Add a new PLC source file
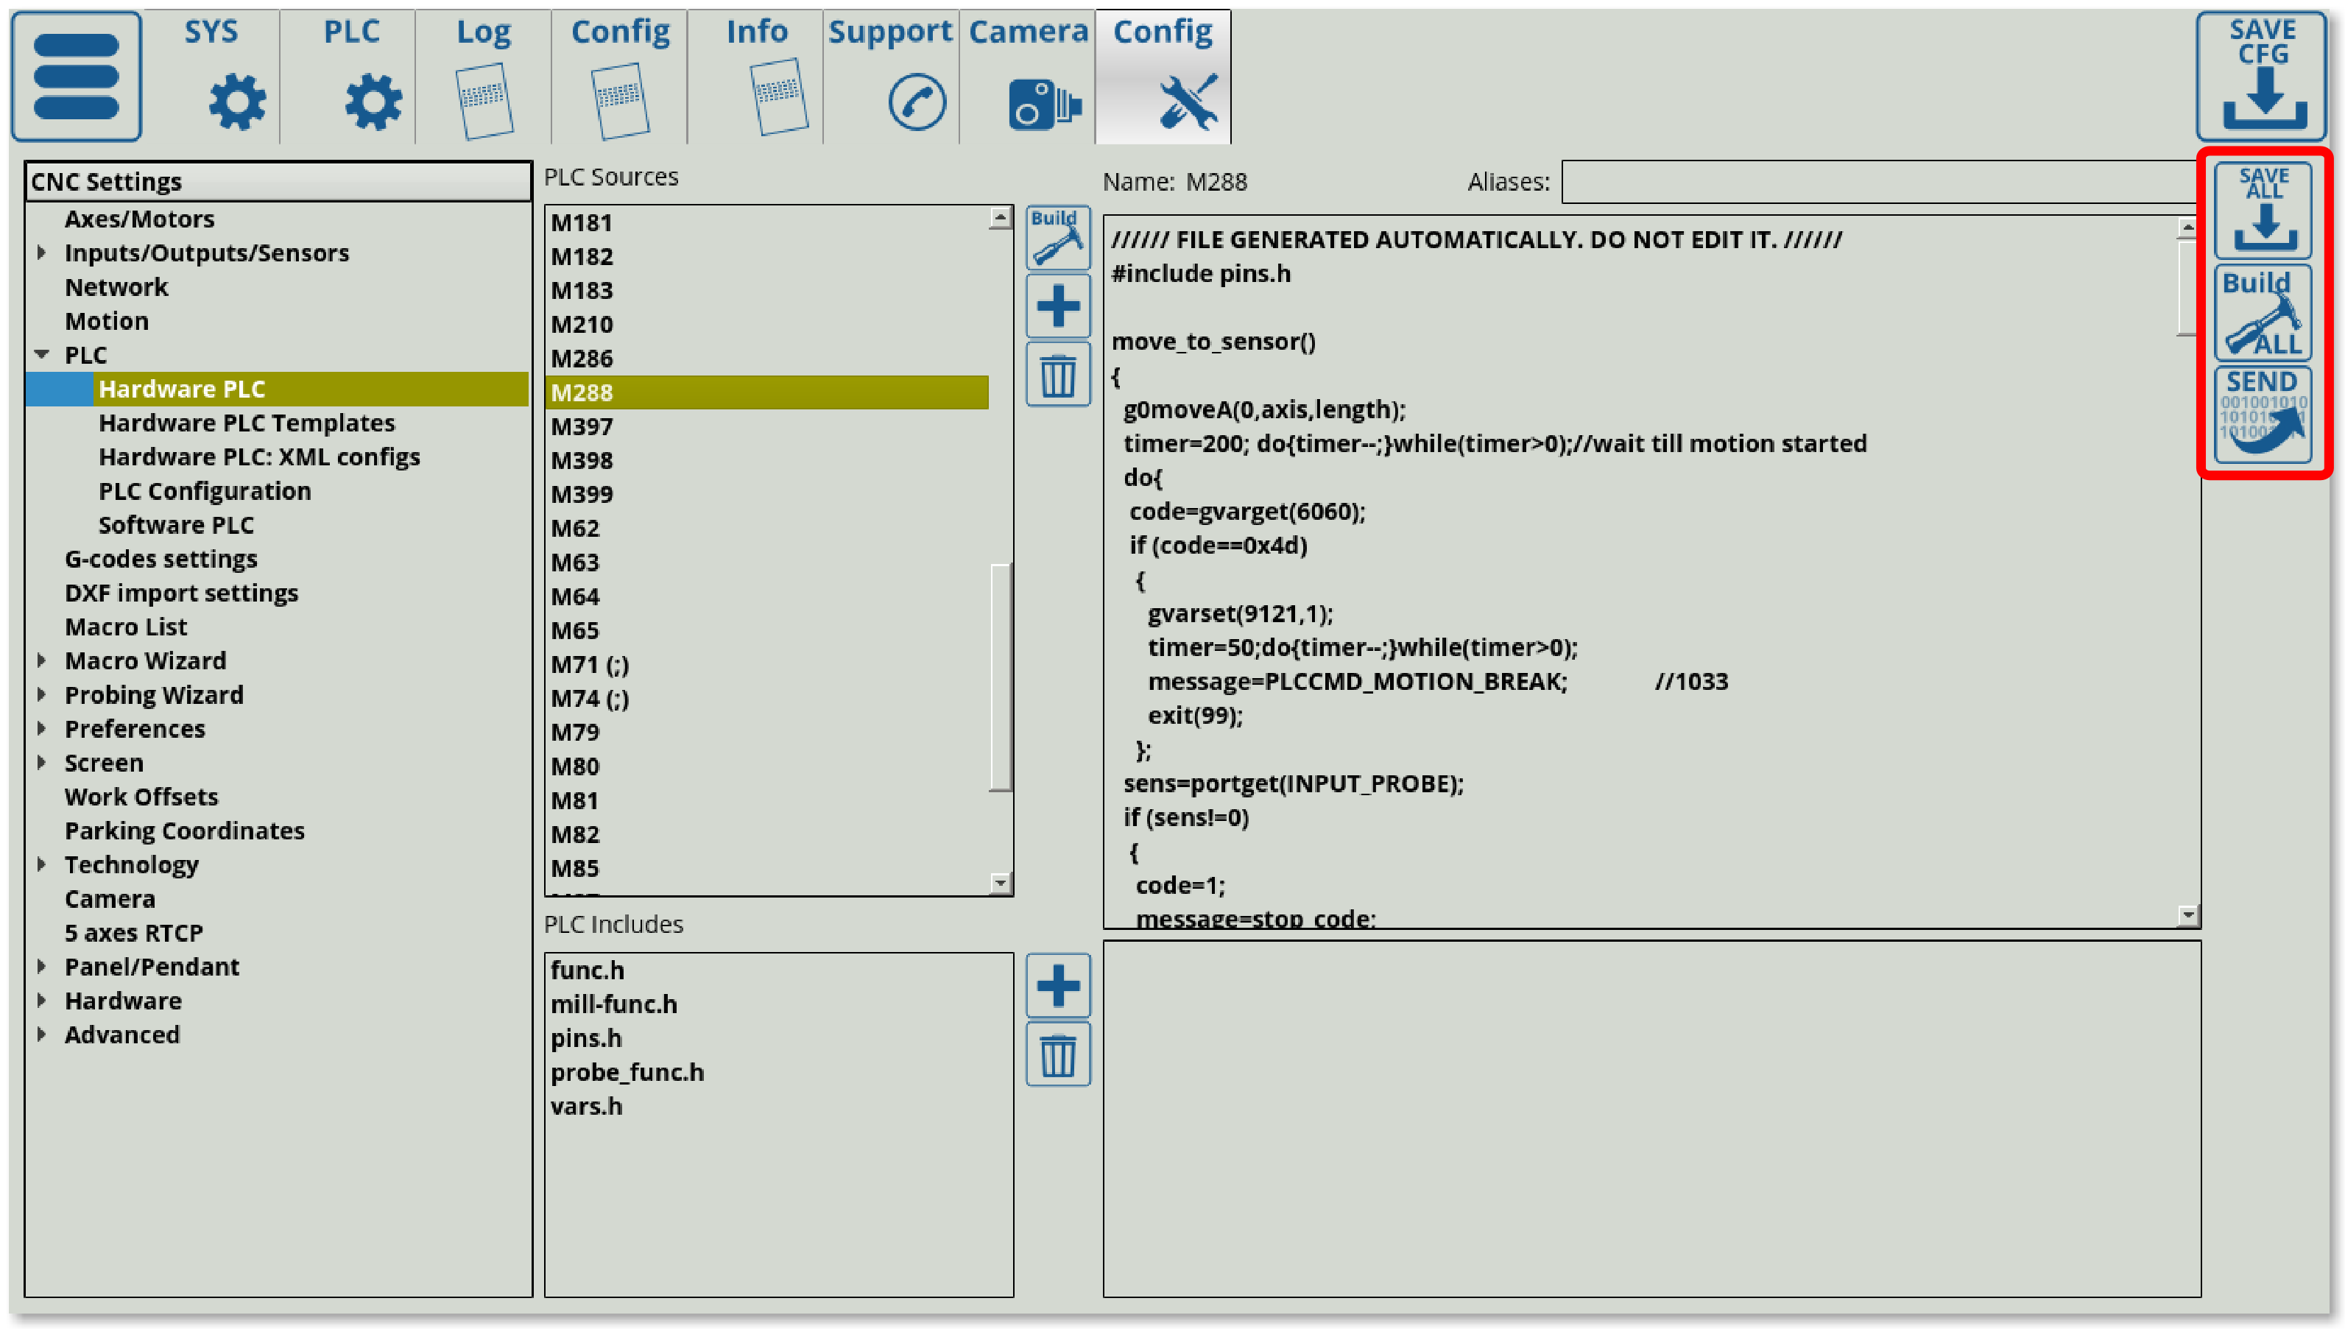 [1057, 307]
